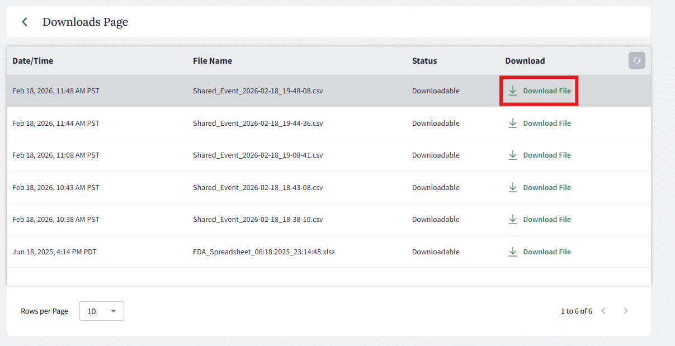Click download icon for Shared_Event_2026-02-18_19-44-36.csv
Viewport: 675px width, 346px height.
(x=513, y=123)
